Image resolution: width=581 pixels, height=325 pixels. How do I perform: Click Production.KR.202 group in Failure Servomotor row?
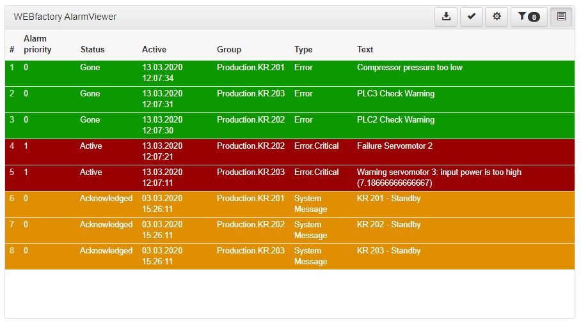point(250,146)
